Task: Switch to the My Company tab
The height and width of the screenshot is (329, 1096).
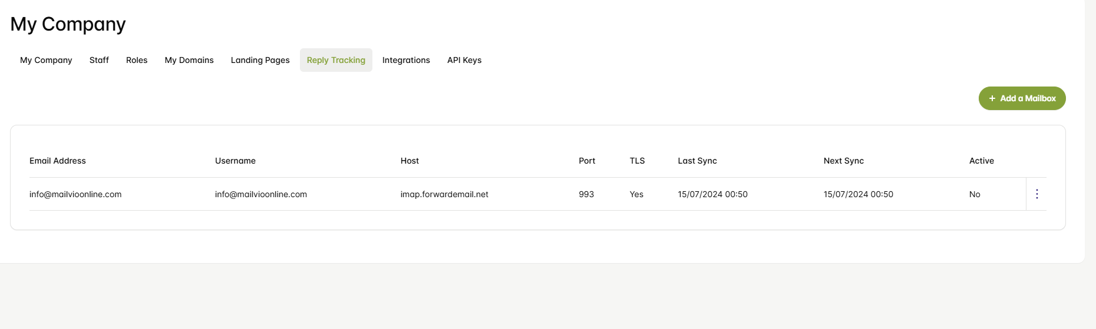Action: tap(46, 60)
